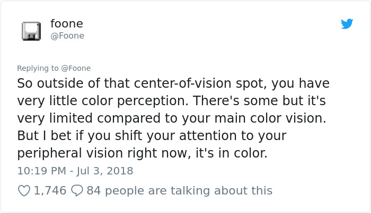Open the "foone" display name profile
This screenshot has height=213, width=371.
point(66,24)
